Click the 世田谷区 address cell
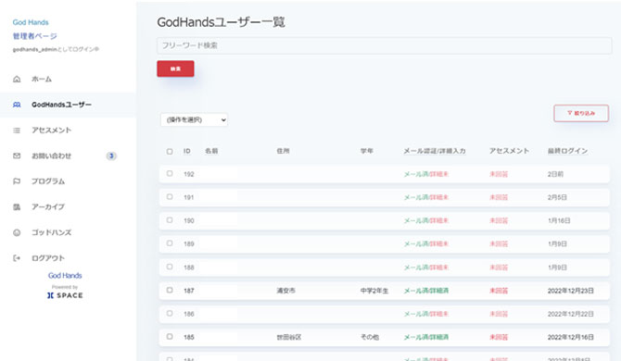This screenshot has width=621, height=361. 289,337
